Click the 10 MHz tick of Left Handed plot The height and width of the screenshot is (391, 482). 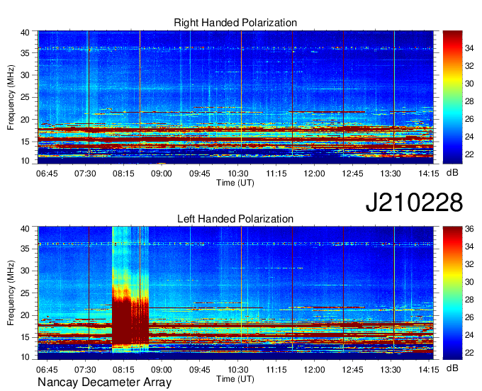point(25,357)
